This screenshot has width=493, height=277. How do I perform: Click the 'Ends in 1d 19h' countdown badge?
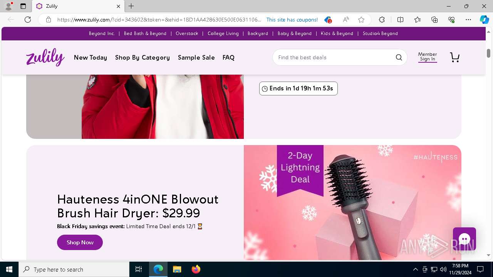point(298,88)
